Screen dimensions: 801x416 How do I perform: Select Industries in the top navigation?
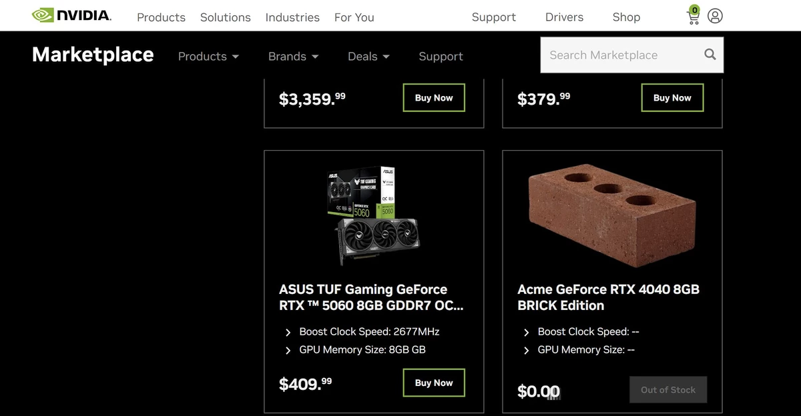(x=292, y=17)
